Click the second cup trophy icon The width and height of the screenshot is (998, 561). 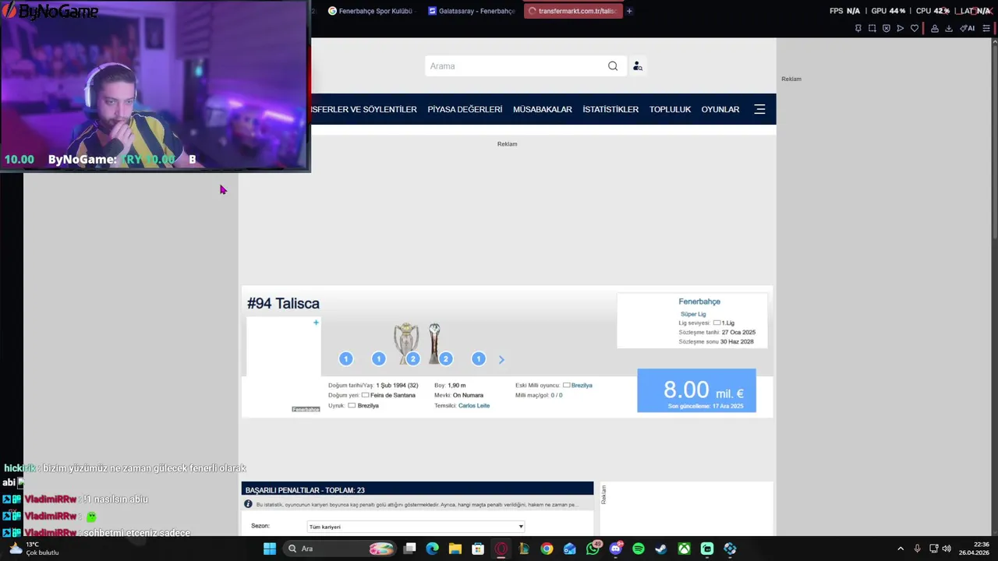(434, 343)
